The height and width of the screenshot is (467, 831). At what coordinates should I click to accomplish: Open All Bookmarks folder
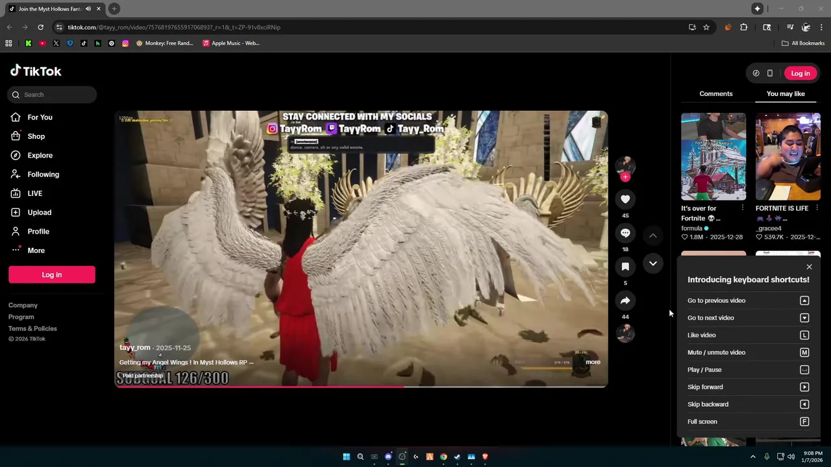click(x=803, y=43)
